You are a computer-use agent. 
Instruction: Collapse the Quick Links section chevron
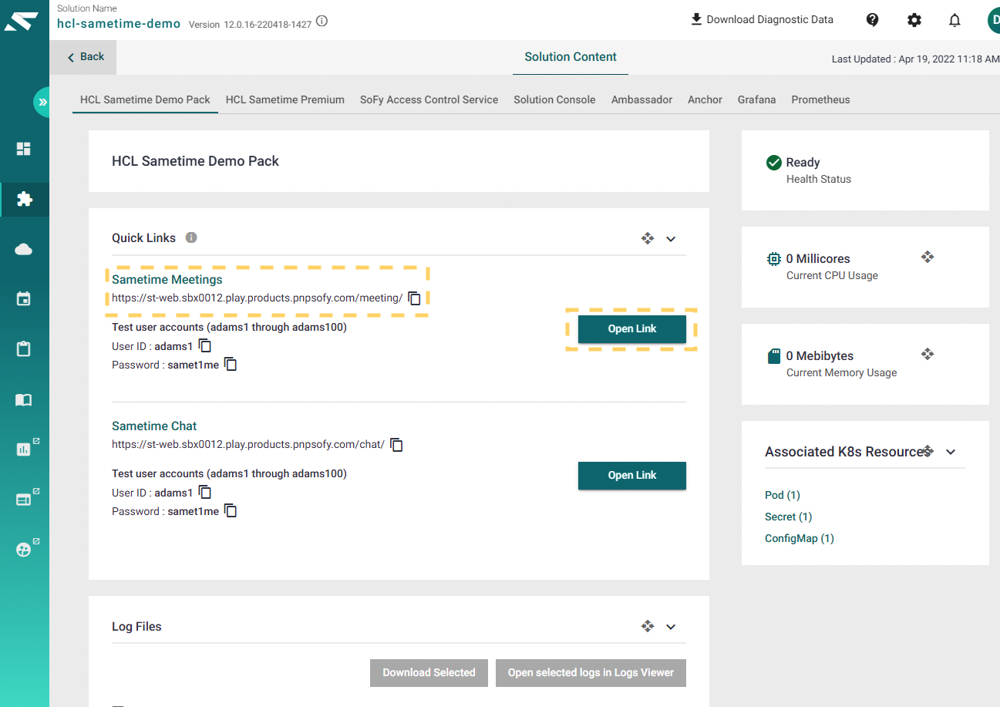coord(671,239)
